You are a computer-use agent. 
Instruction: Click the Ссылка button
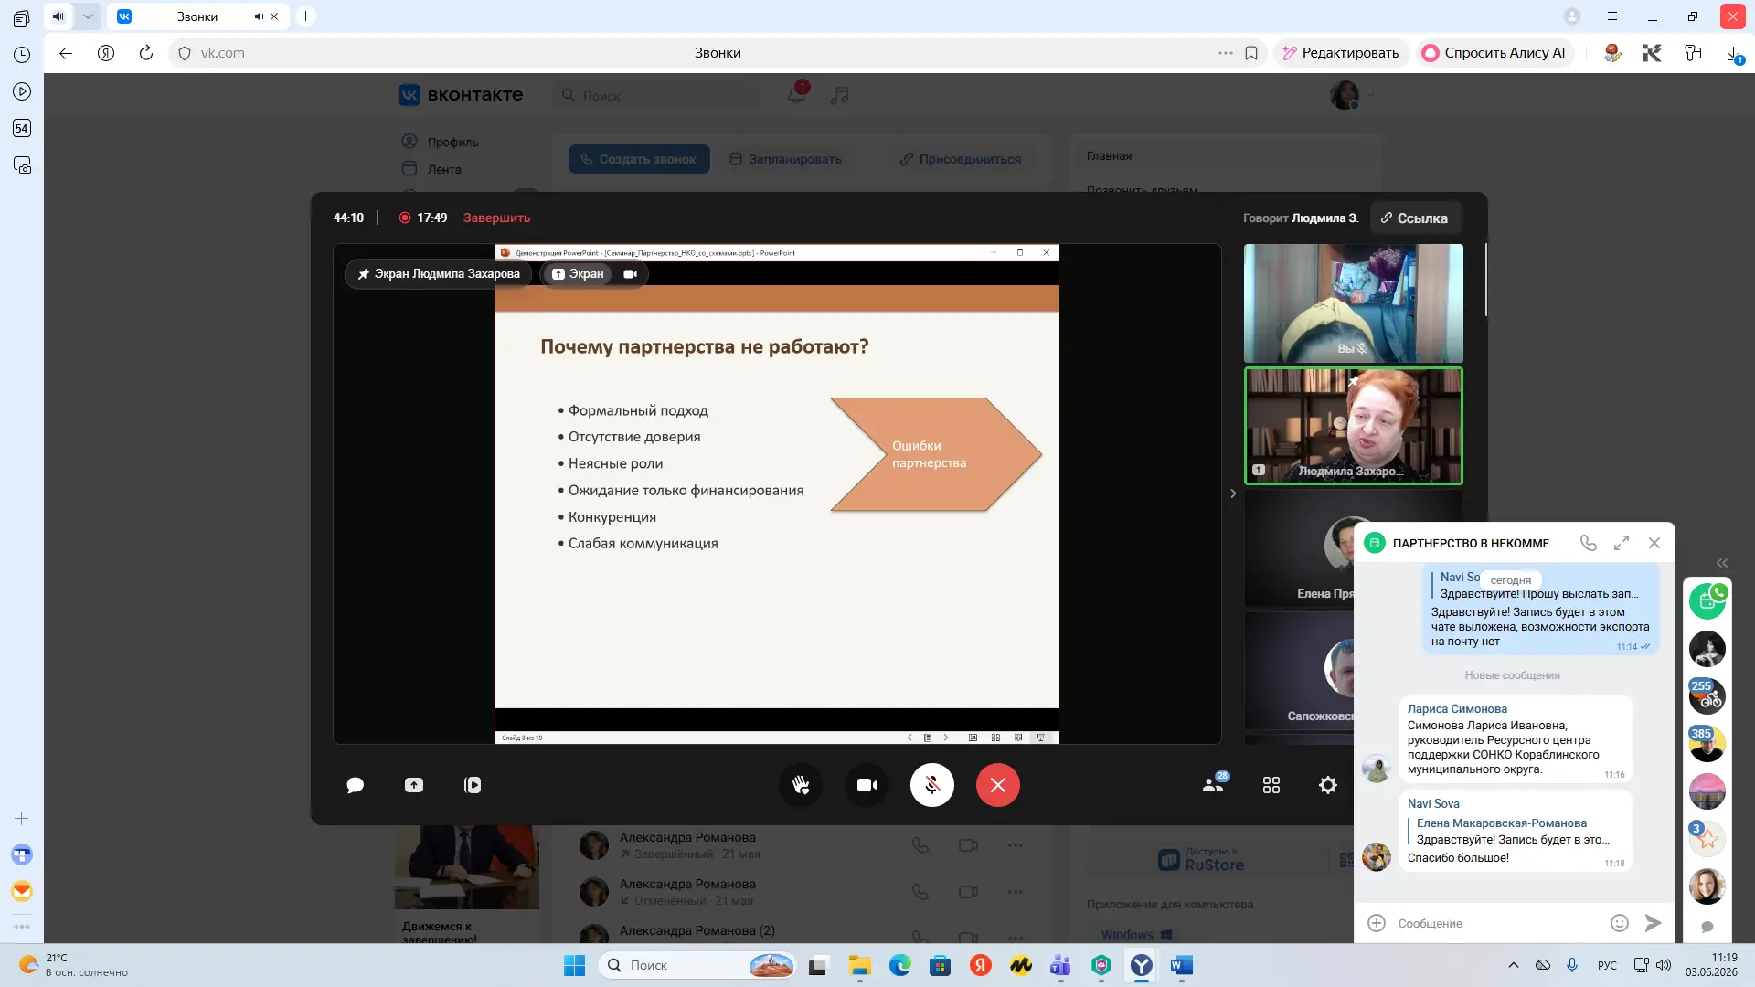1414,218
